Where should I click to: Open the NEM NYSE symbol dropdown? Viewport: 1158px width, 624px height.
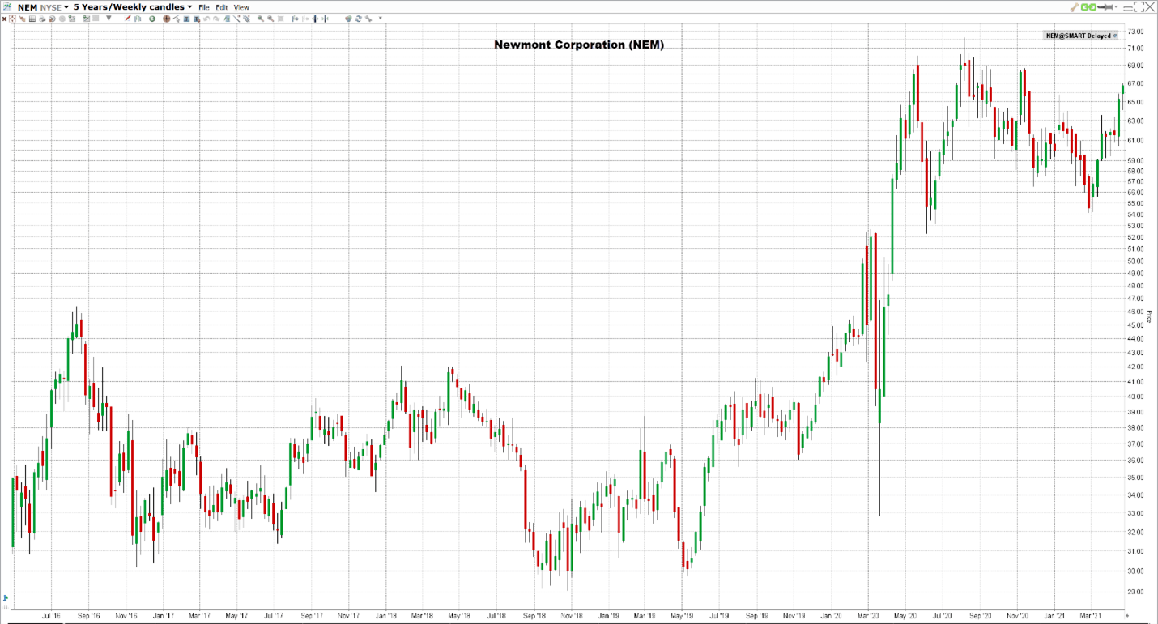coord(43,6)
